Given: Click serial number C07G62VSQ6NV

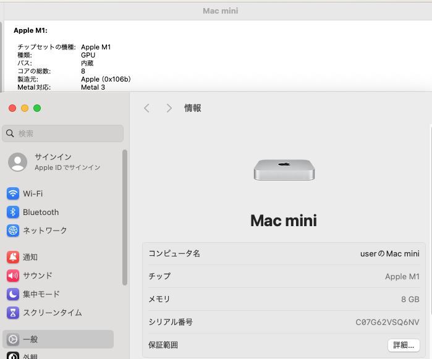Looking at the screenshot, I should [x=388, y=322].
